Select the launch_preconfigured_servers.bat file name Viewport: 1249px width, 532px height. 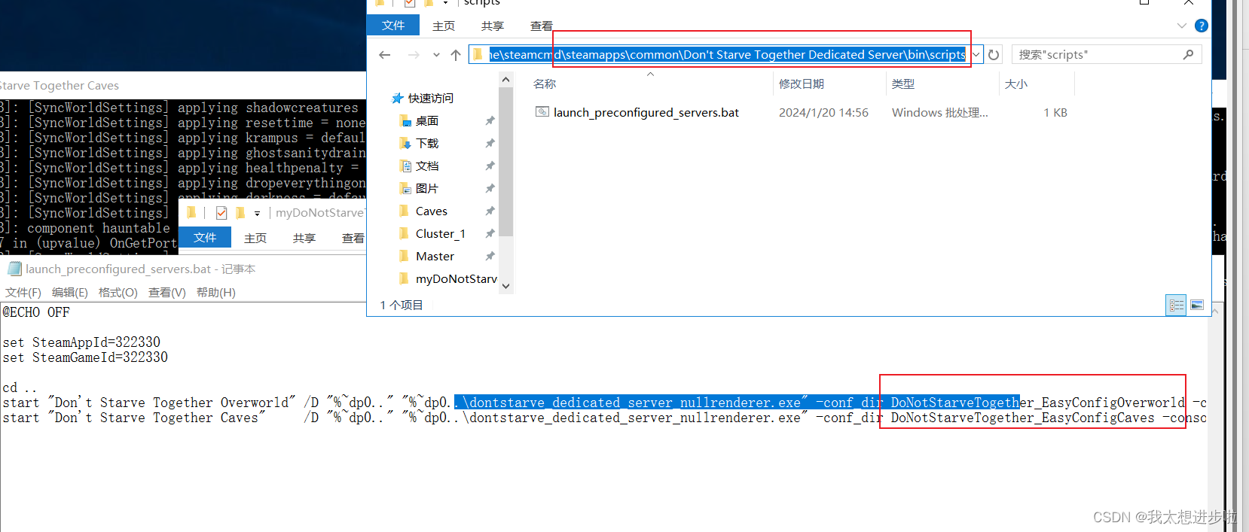point(646,113)
